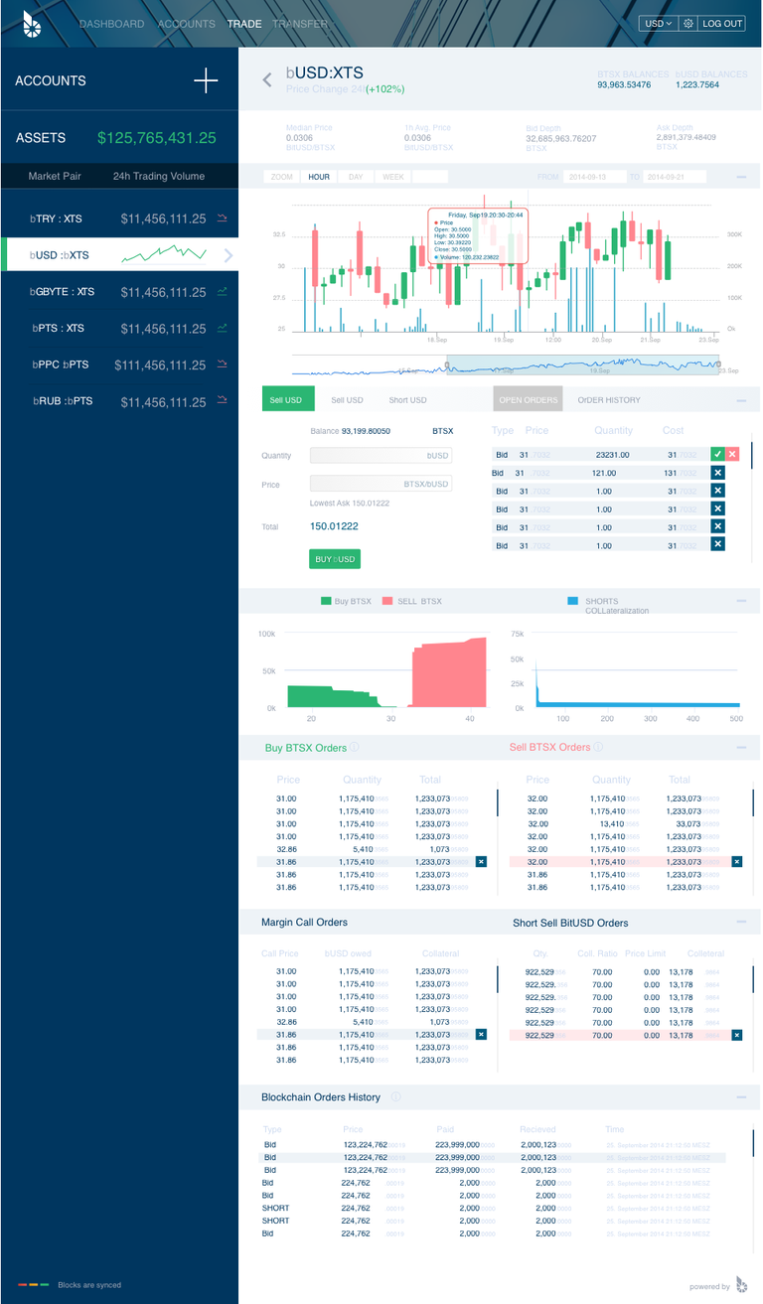Open the ACCOUNTS menu item
Screen dimensions: 763x1304
[186, 24]
